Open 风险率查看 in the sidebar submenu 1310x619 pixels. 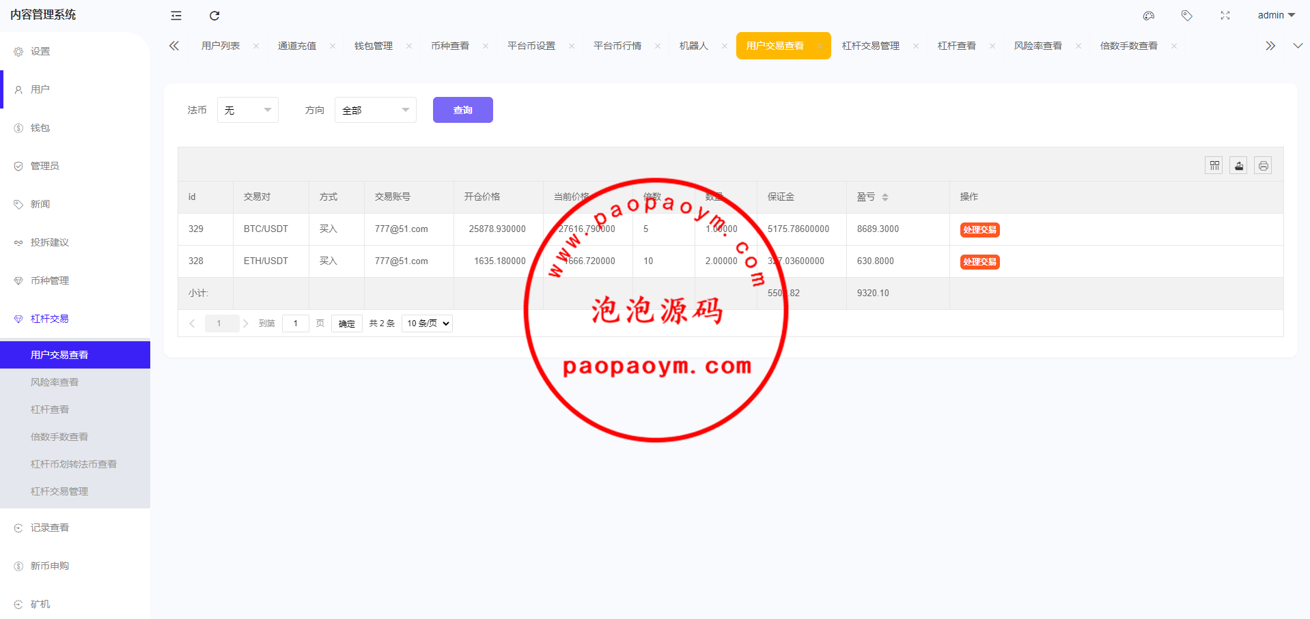click(x=75, y=382)
